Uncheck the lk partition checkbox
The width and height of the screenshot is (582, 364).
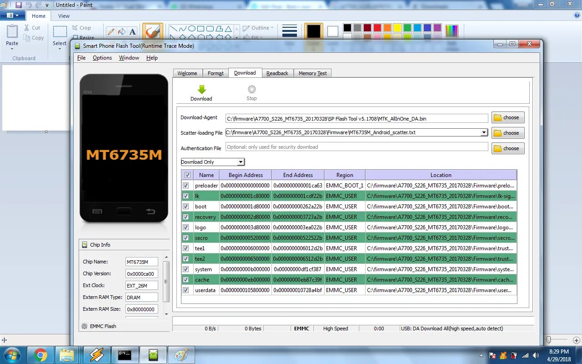click(186, 196)
